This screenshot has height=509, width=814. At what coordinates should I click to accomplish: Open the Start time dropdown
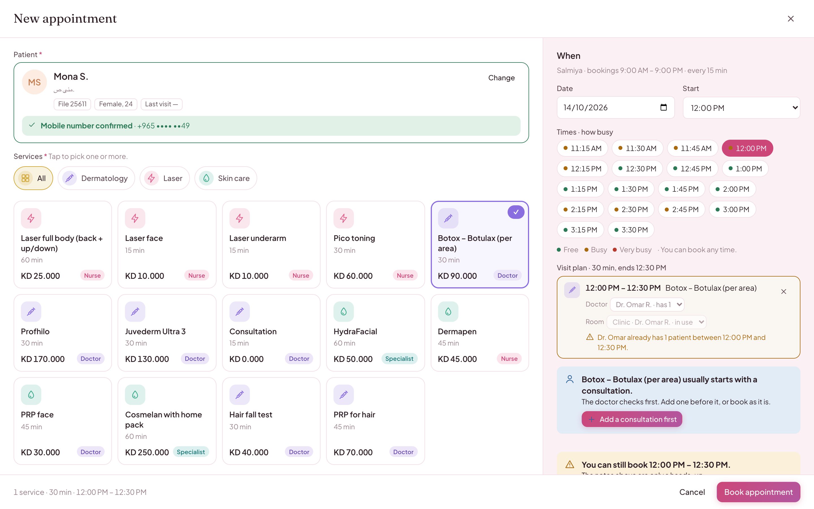tap(741, 108)
